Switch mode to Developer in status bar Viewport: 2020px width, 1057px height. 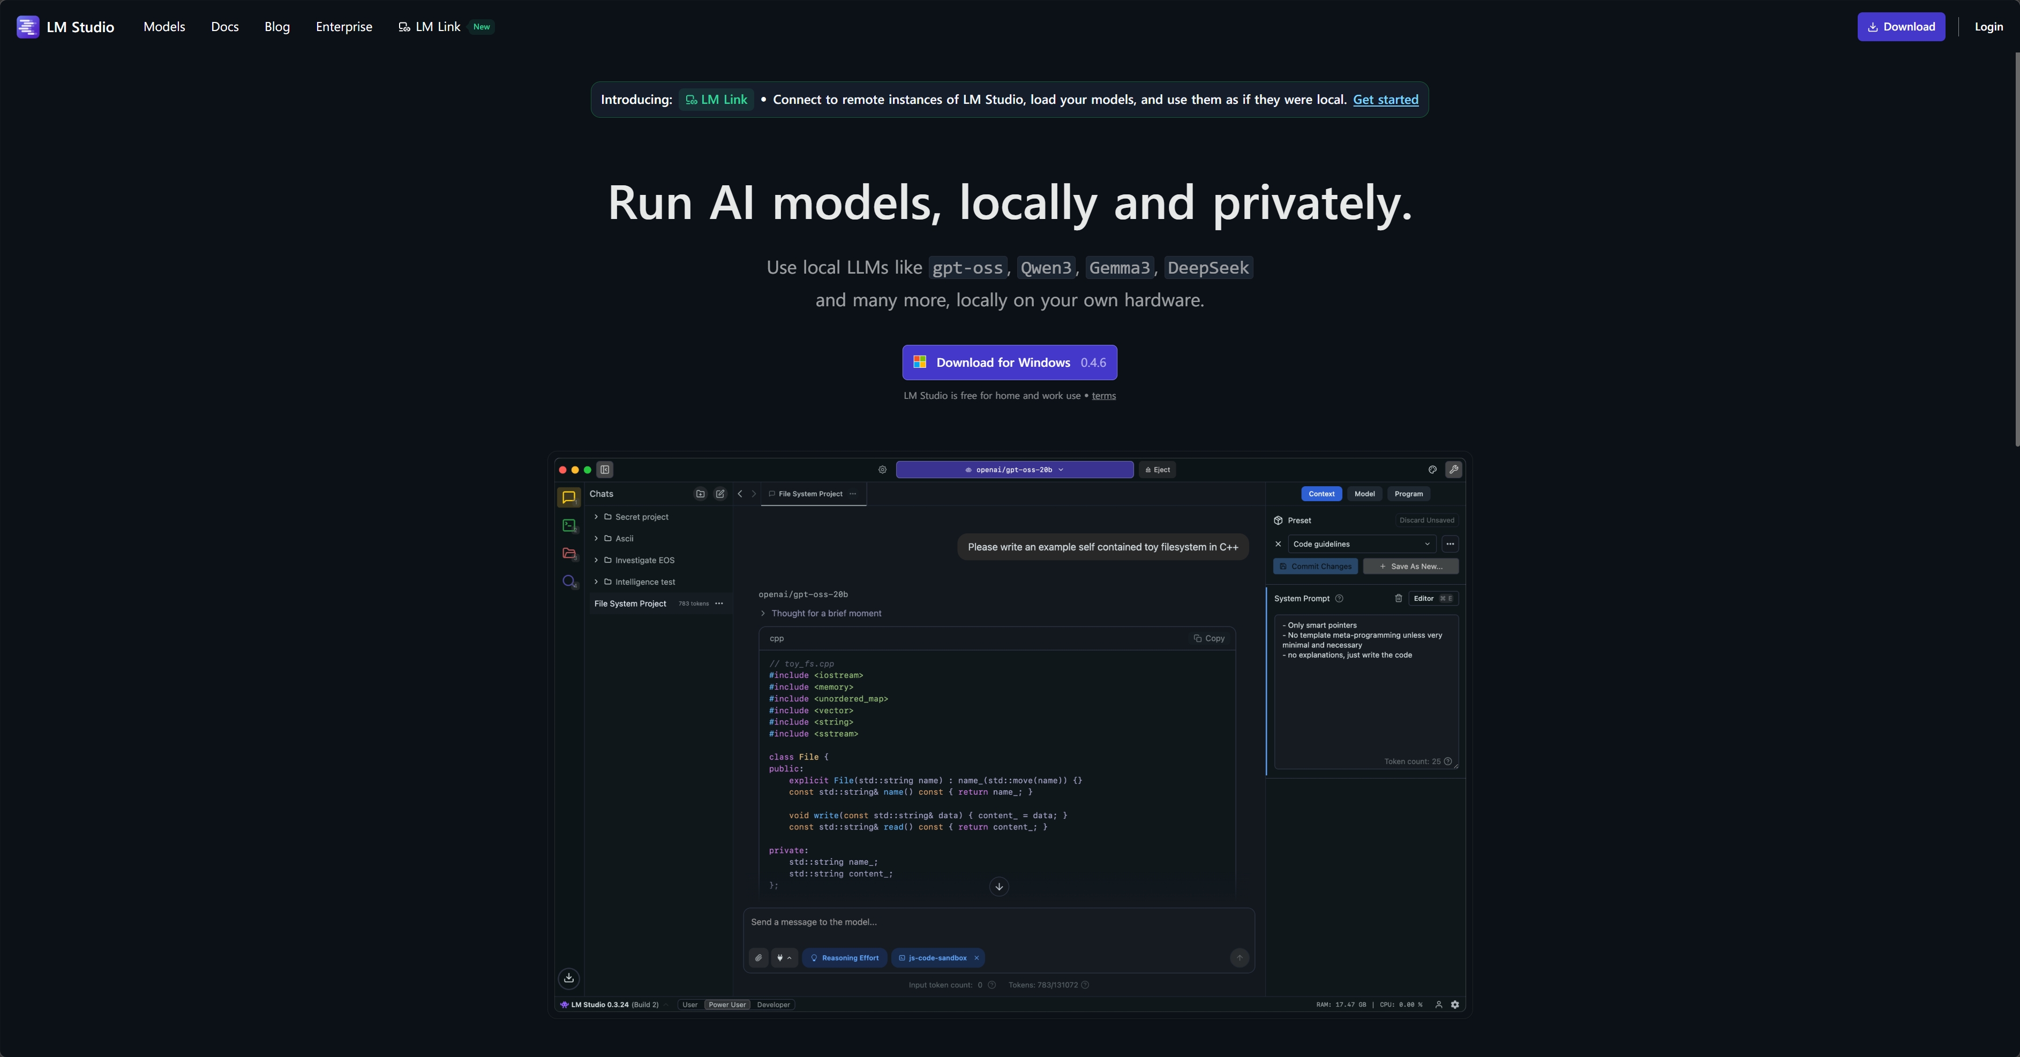click(773, 1005)
